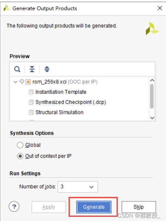Click the Generate button

[x=94, y=207]
